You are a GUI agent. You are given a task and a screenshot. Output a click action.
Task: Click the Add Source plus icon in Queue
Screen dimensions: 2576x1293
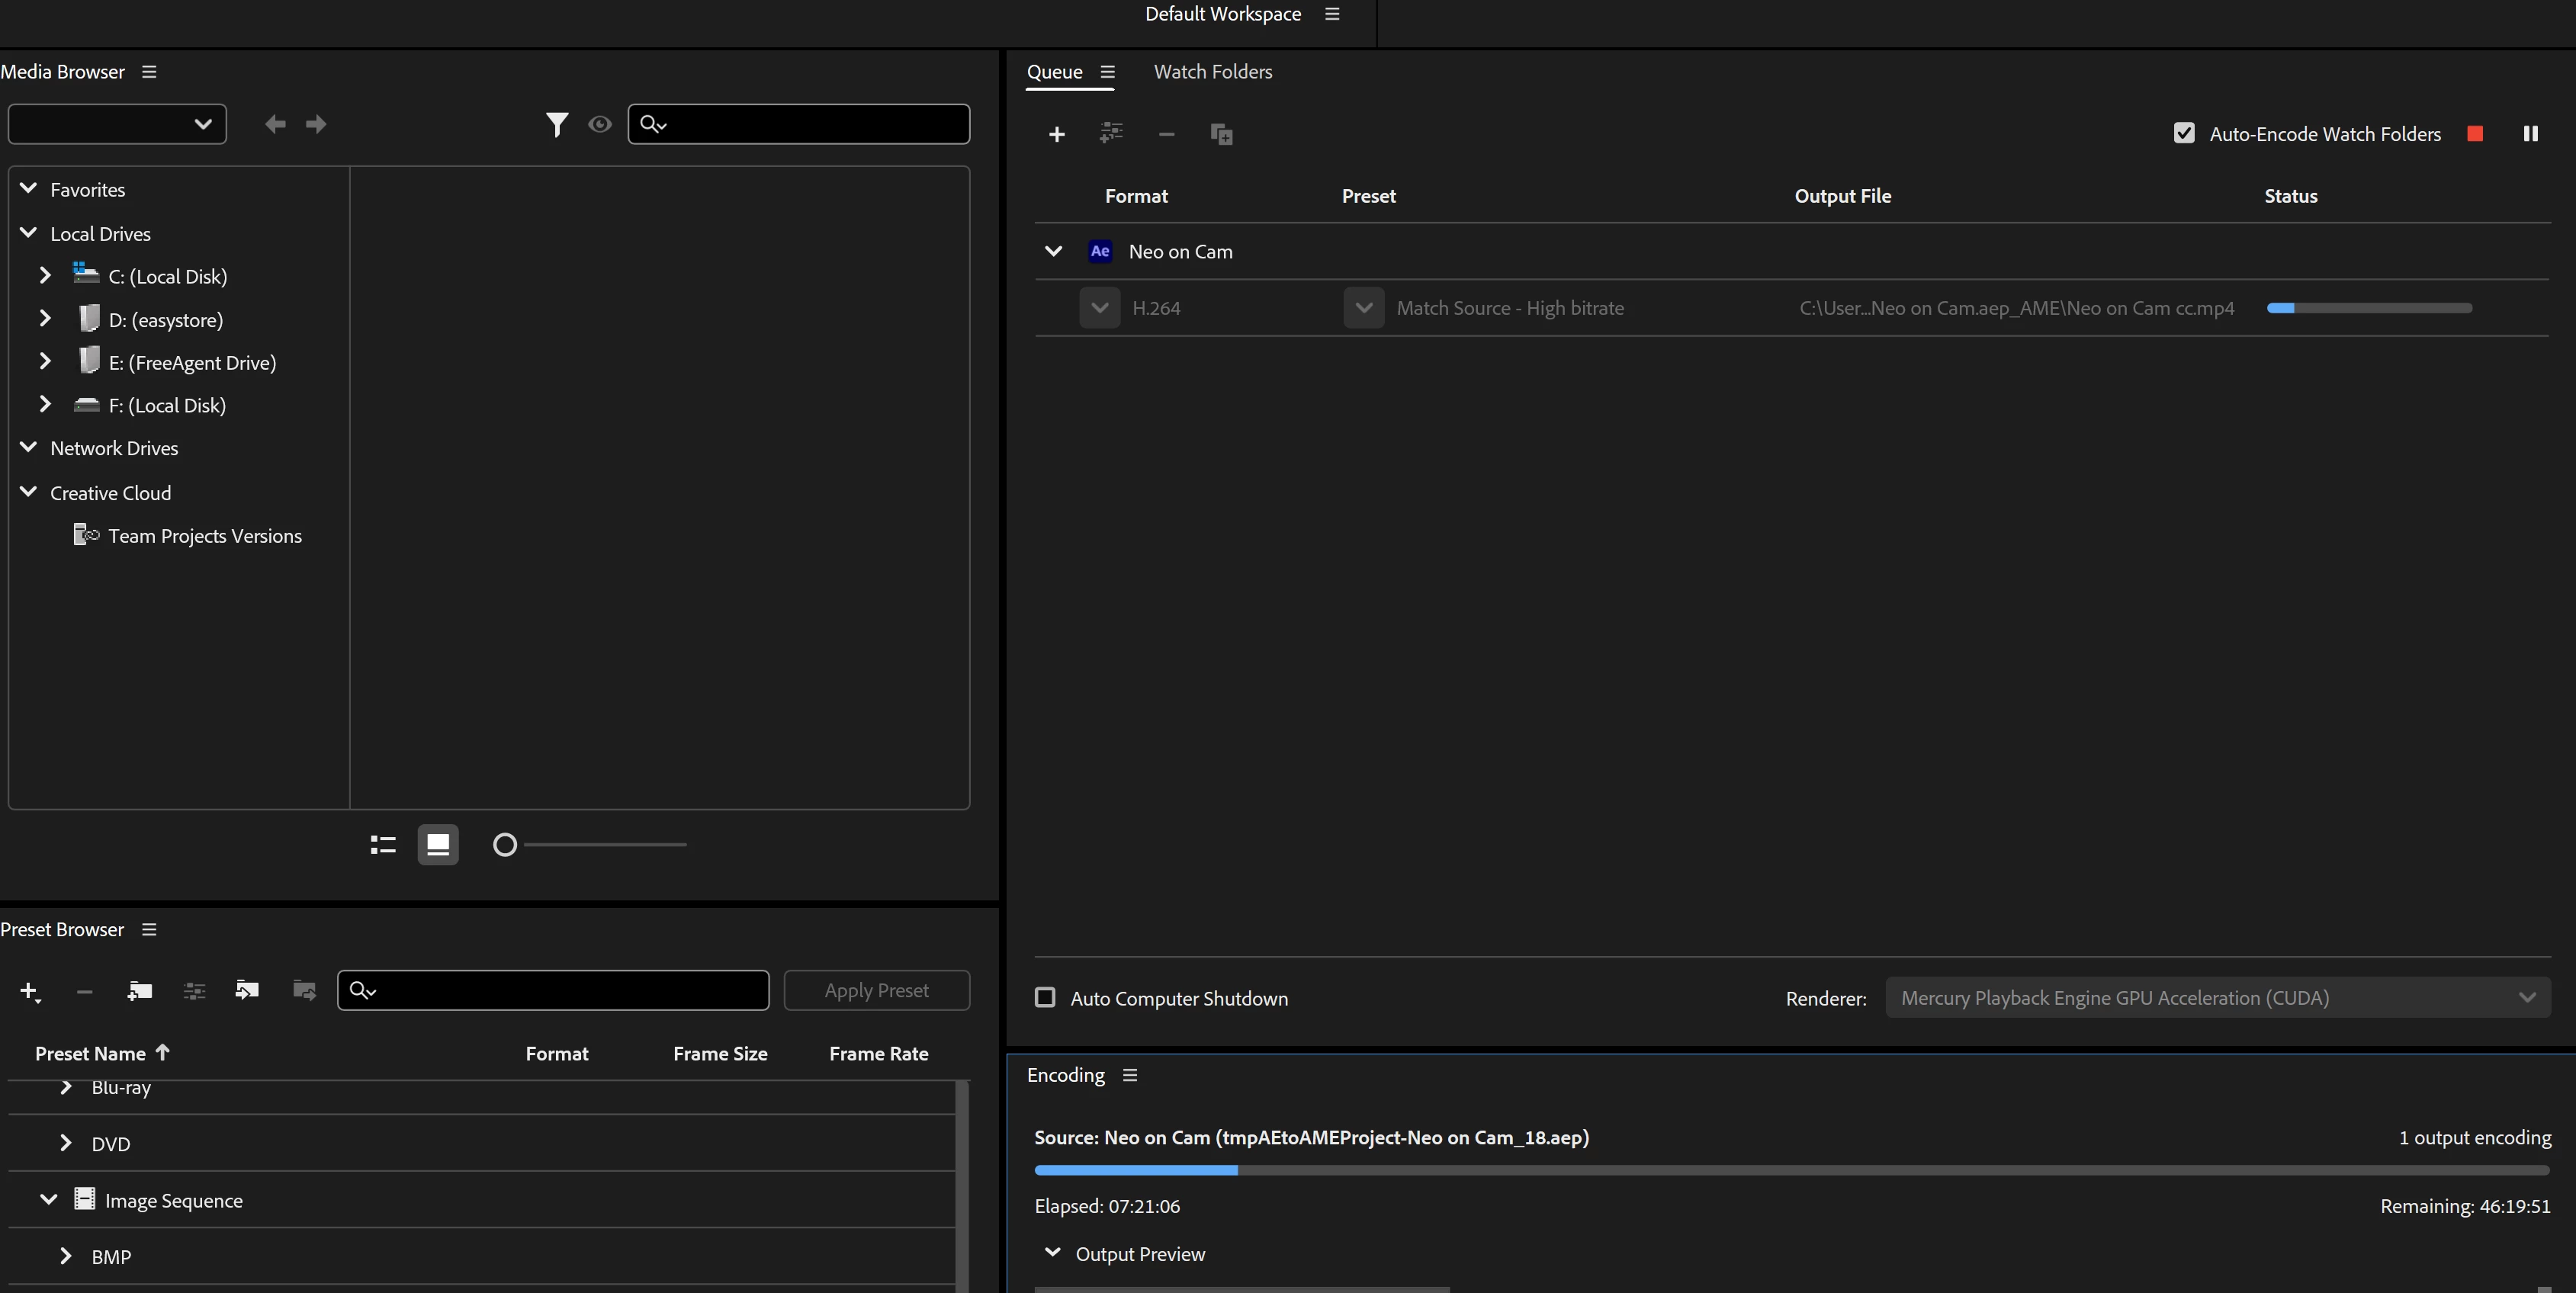1056,134
